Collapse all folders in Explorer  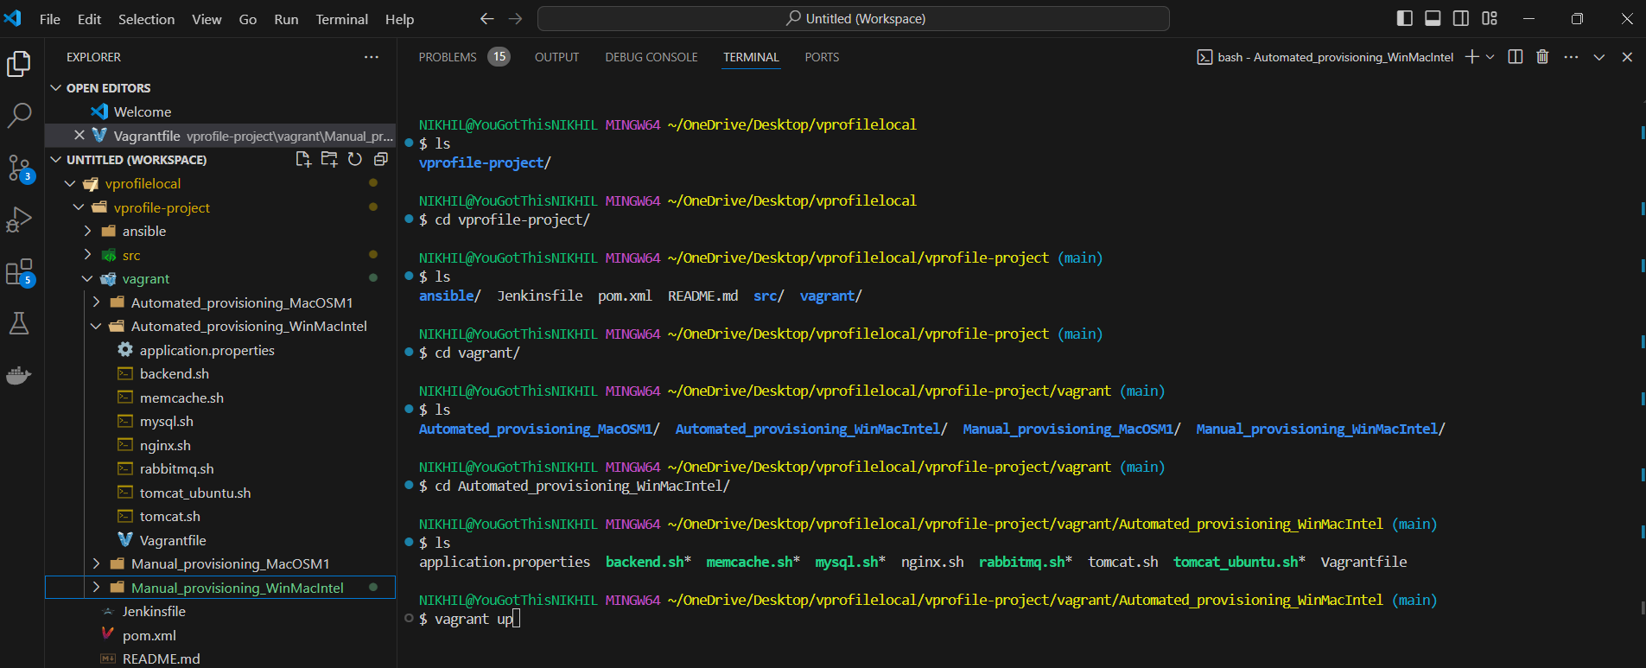[380, 159]
